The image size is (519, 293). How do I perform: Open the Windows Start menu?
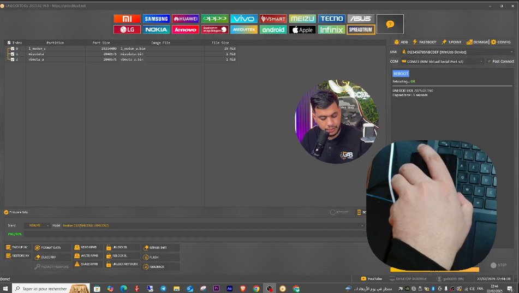5,289
